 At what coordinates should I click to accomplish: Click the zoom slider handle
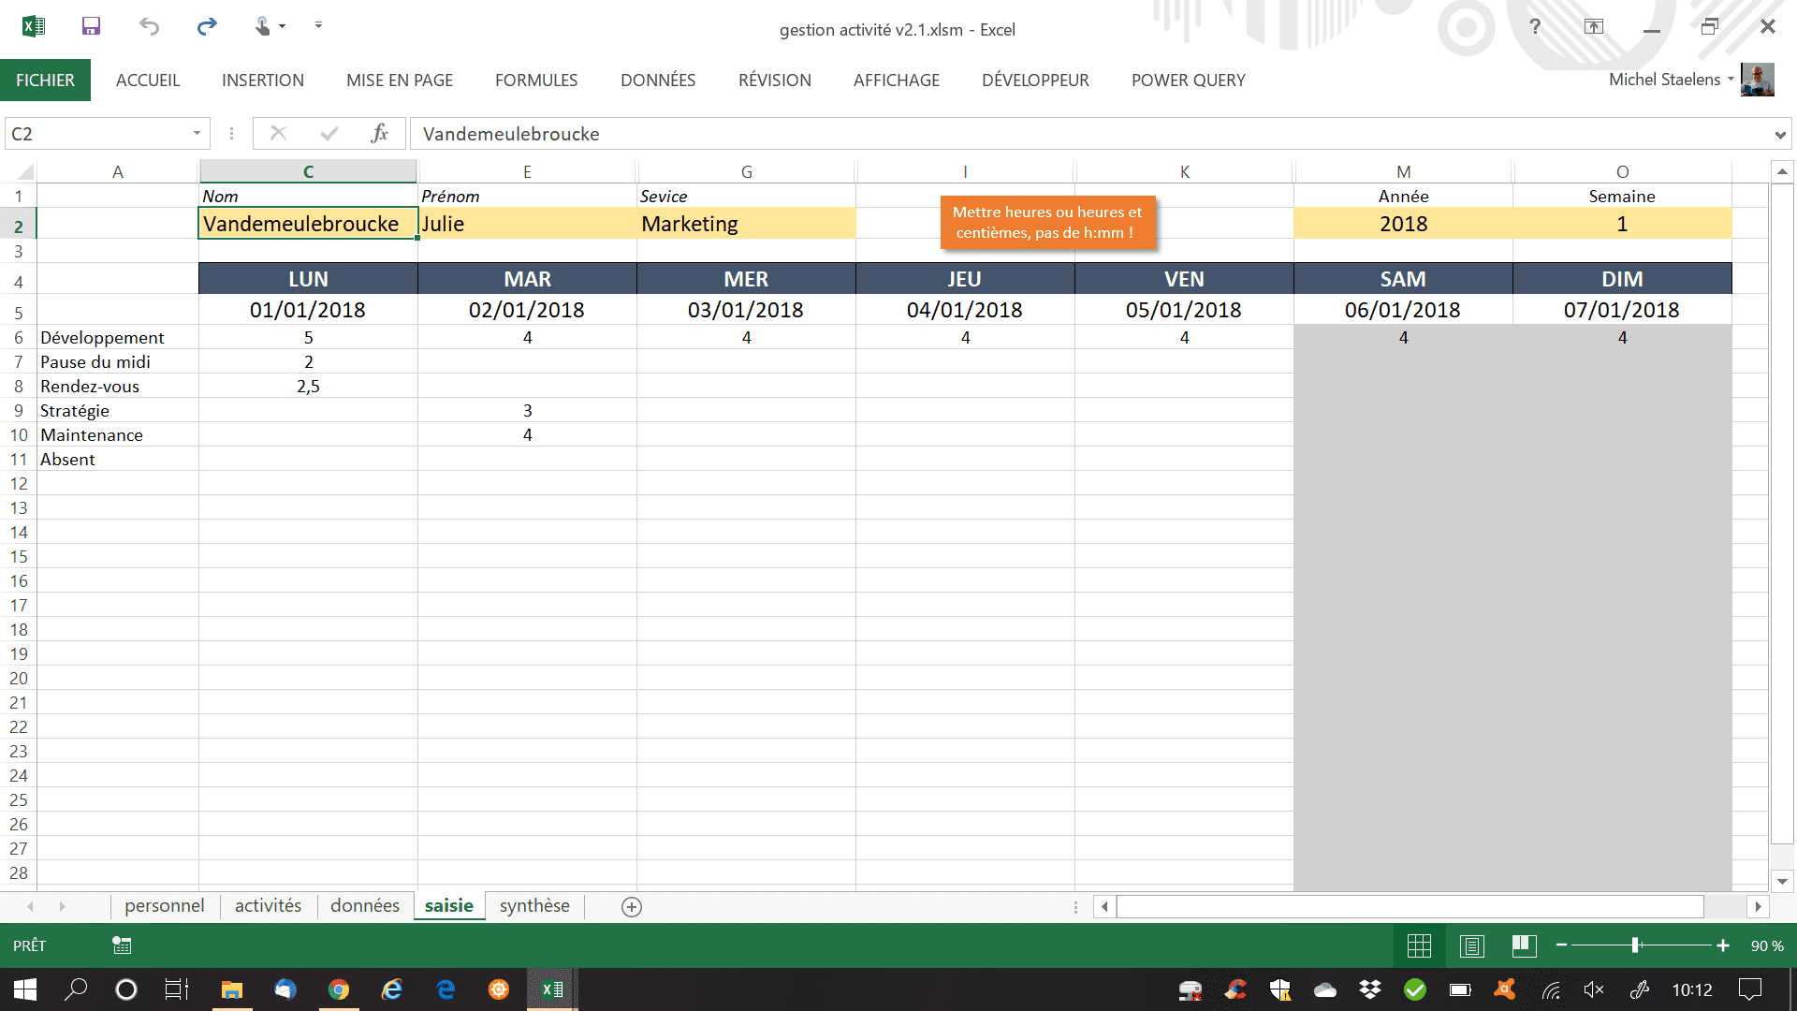click(x=1635, y=946)
